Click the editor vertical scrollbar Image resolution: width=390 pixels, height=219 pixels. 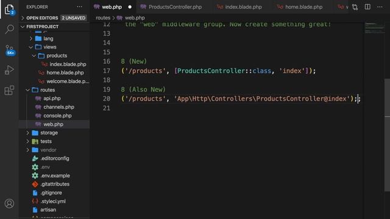(x=387, y=135)
